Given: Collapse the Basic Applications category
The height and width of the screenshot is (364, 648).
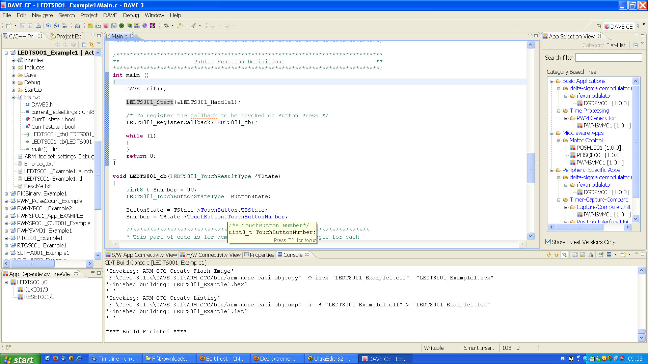Looking at the screenshot, I should pos(551,81).
